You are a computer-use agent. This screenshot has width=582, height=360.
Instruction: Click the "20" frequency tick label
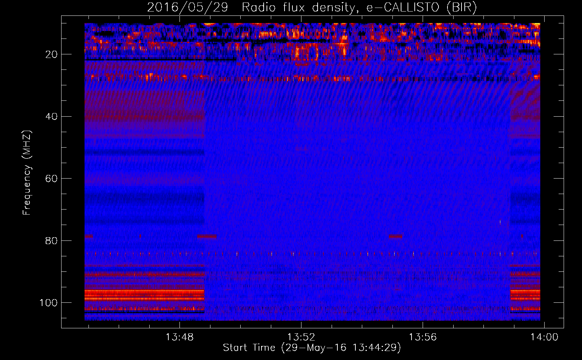(52, 54)
